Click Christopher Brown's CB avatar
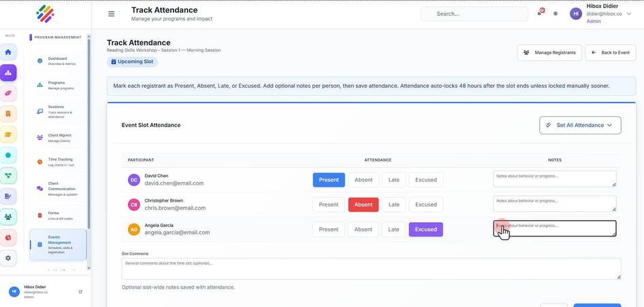This screenshot has height=307, width=644. point(134,204)
